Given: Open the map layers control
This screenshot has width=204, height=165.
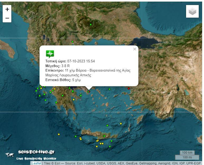Looking at the screenshot, I should click(x=192, y=11).
